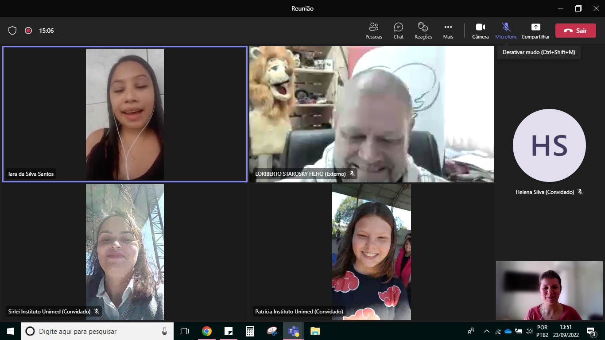The width and height of the screenshot is (605, 340).
Task: Open File Explorer from the taskbar
Action: pos(315,331)
